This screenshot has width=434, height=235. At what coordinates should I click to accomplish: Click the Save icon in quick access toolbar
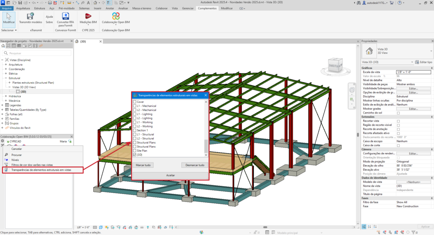point(20,3)
